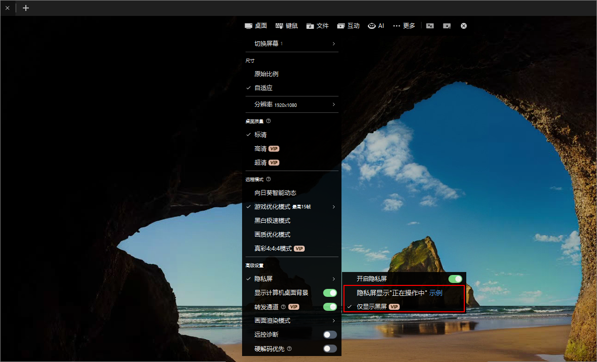Turn off the 开启隐私屏 toggle

click(x=455, y=279)
